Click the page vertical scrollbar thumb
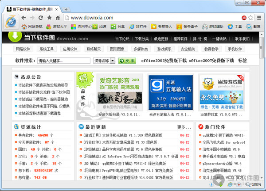266x191 pixels. coord(262,48)
